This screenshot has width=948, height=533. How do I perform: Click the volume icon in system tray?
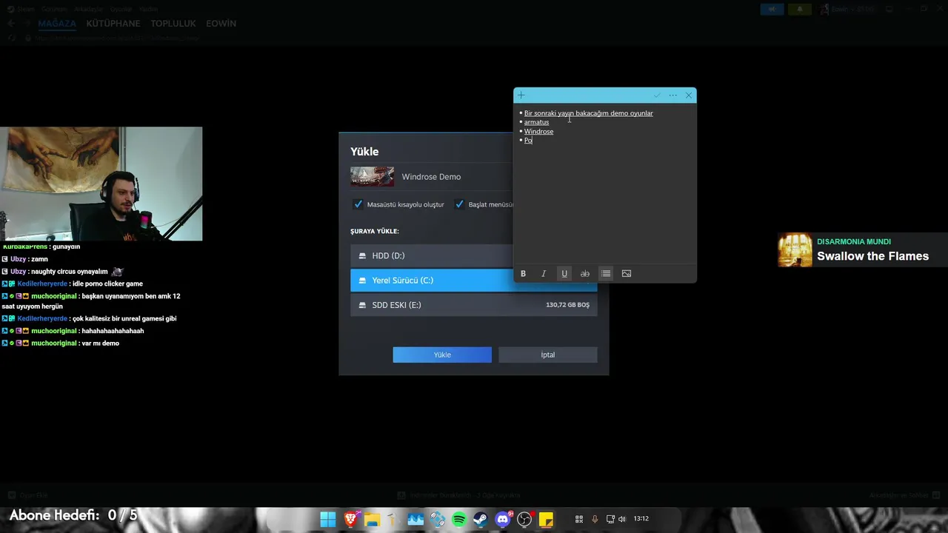[x=622, y=519]
